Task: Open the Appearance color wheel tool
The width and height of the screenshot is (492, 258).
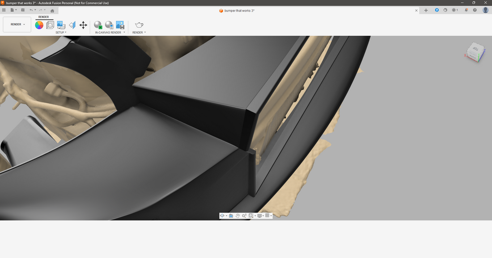Action: 39,25
